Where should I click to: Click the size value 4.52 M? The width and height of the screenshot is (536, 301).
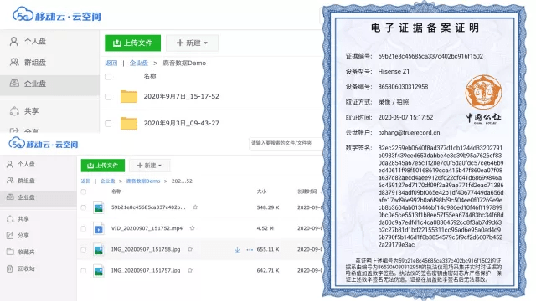[265, 228]
